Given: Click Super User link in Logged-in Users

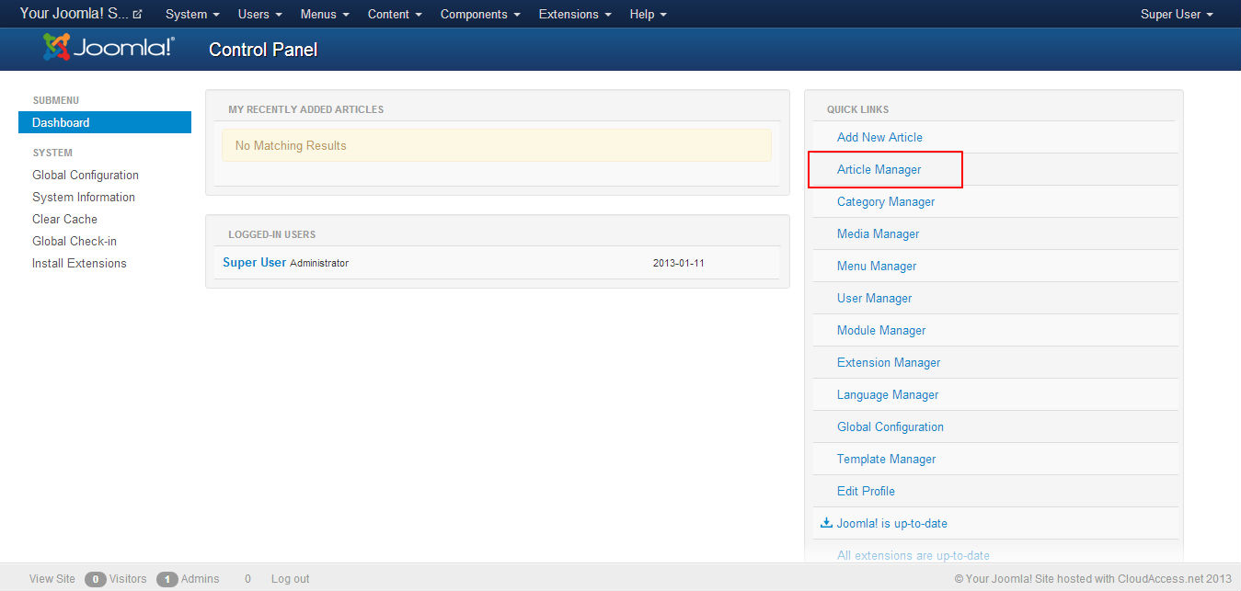Looking at the screenshot, I should [254, 262].
